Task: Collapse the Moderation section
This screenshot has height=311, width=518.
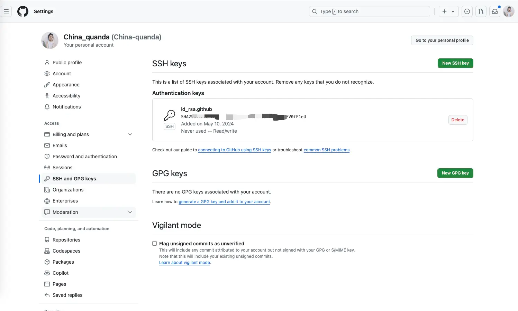Action: [x=130, y=212]
